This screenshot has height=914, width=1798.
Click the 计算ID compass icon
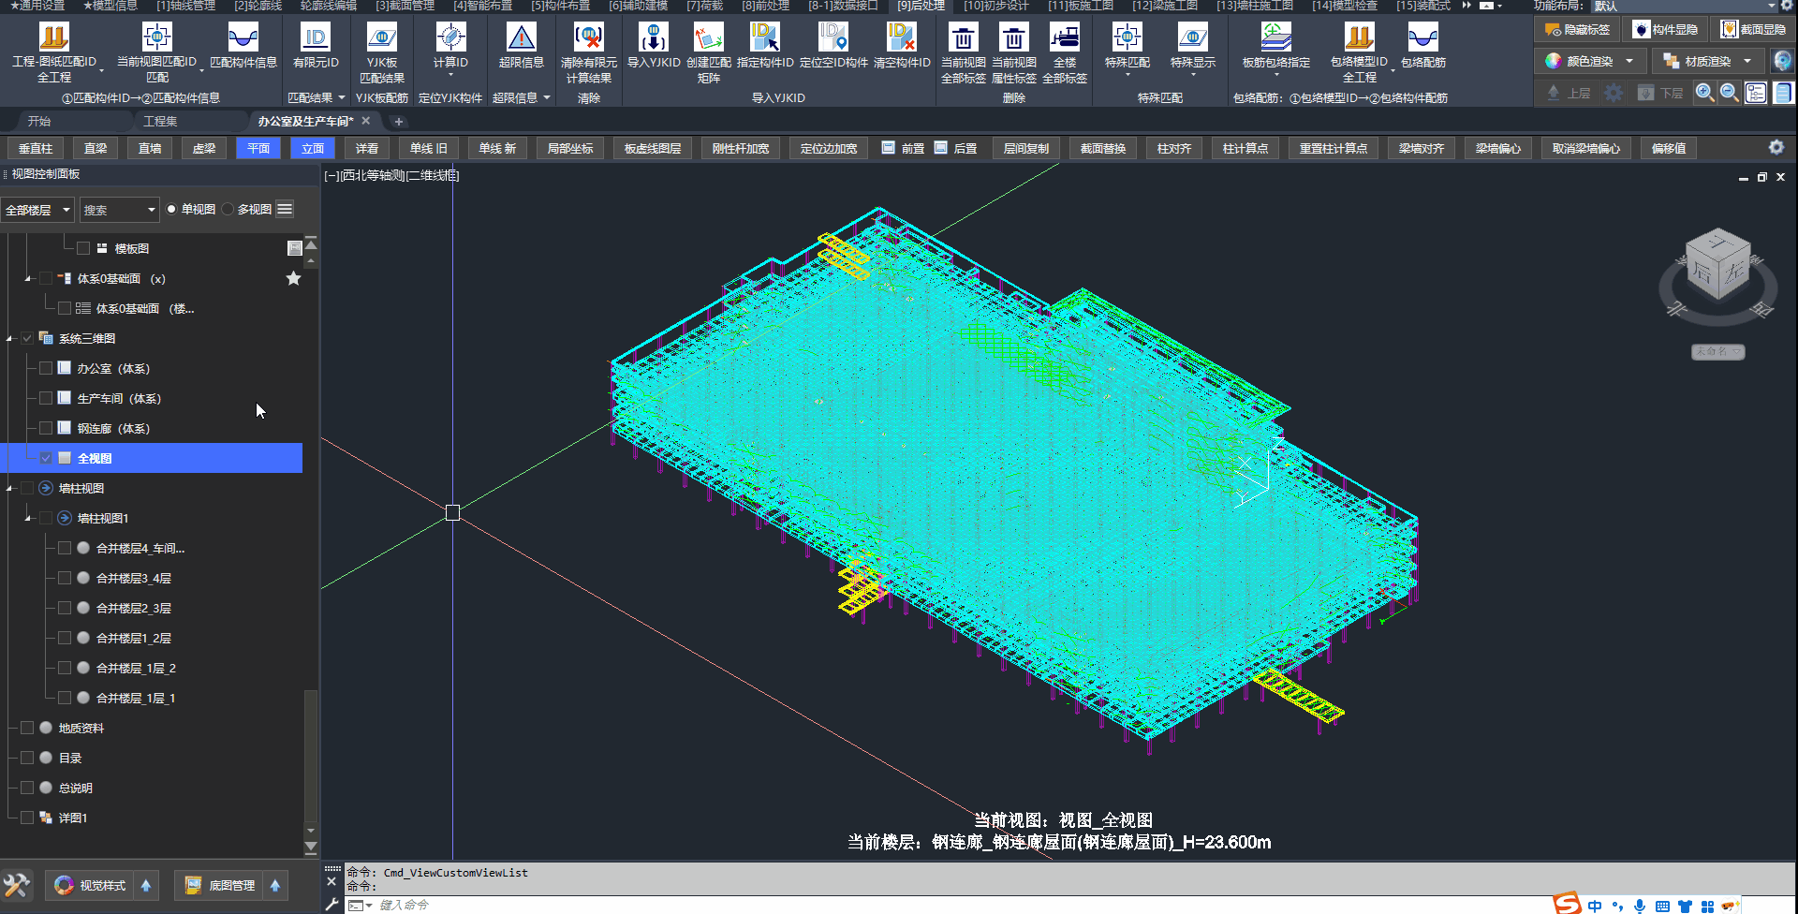pyautogui.click(x=450, y=38)
